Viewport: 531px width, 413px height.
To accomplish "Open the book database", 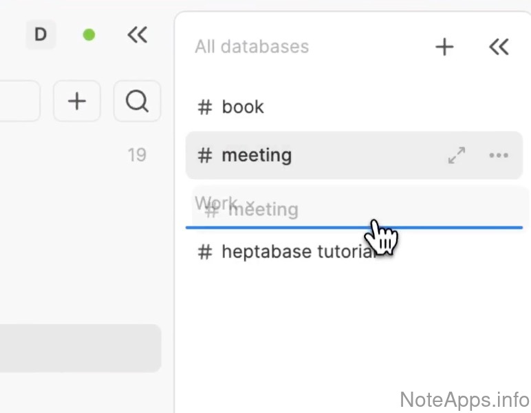I will tap(243, 107).
